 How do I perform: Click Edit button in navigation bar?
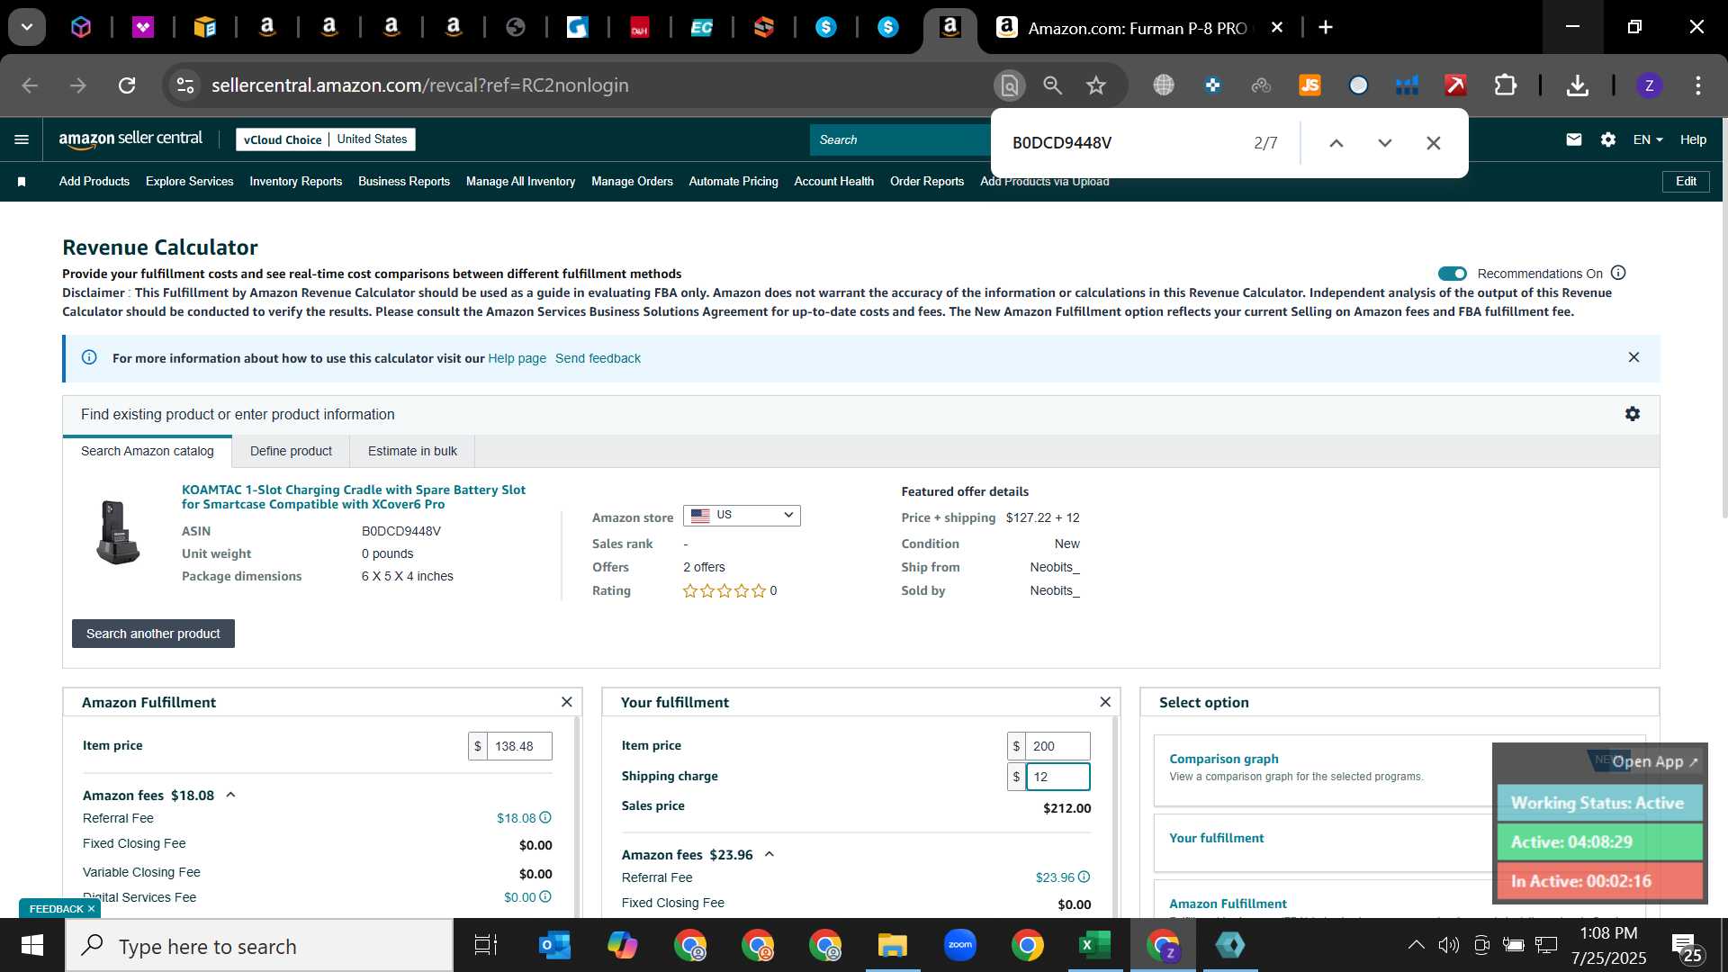click(x=1686, y=181)
